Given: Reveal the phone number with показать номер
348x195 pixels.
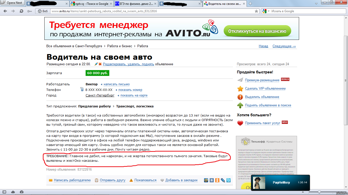Looking at the screenshot, I should click(x=130, y=90).
